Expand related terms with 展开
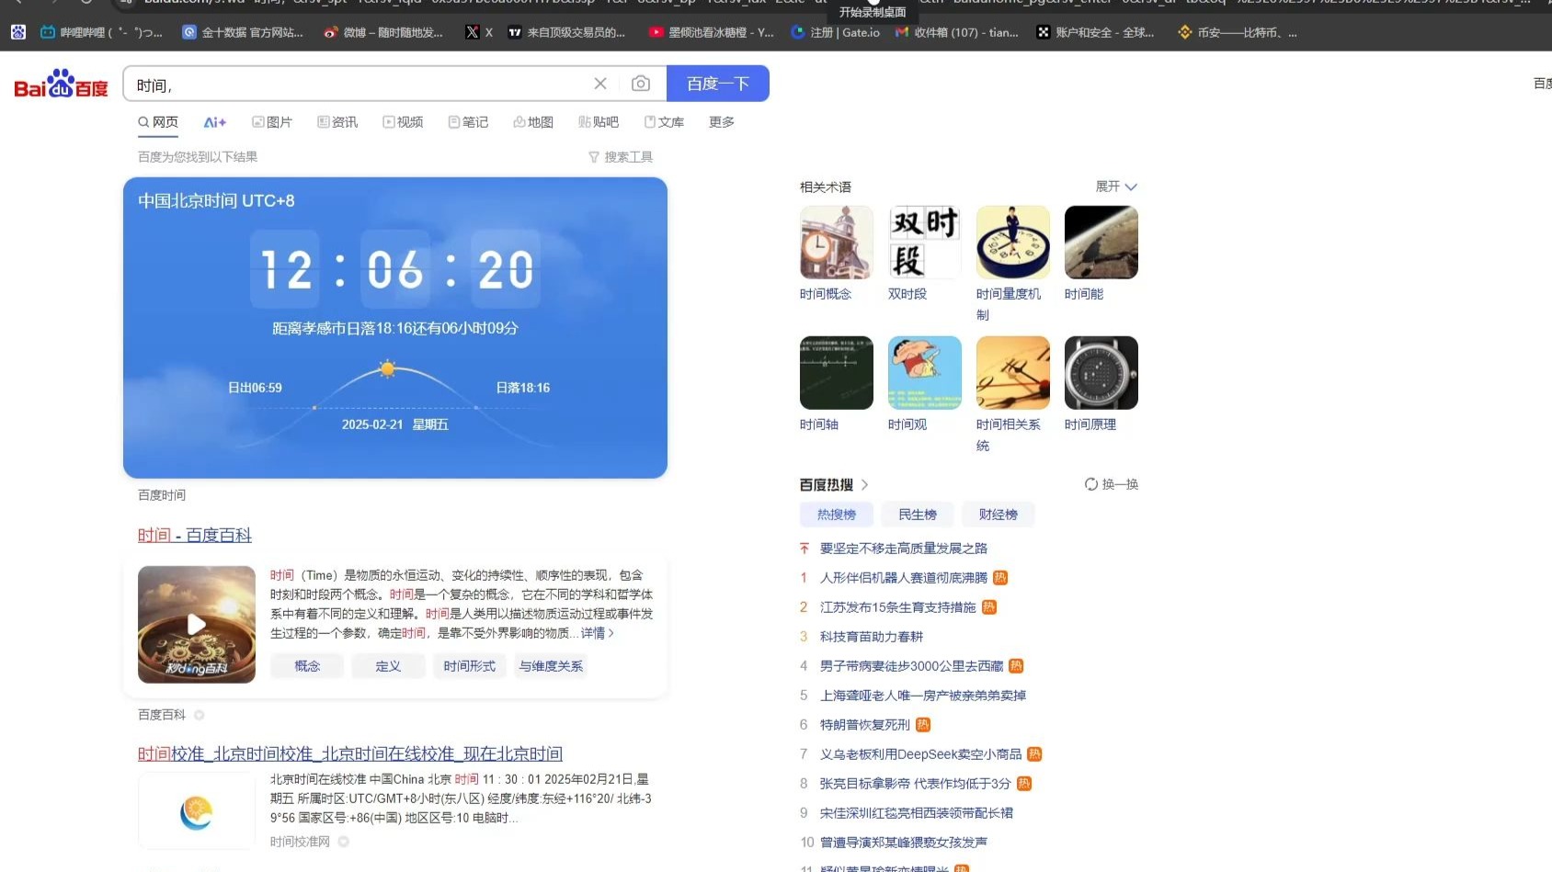This screenshot has height=872, width=1552. tap(1116, 187)
